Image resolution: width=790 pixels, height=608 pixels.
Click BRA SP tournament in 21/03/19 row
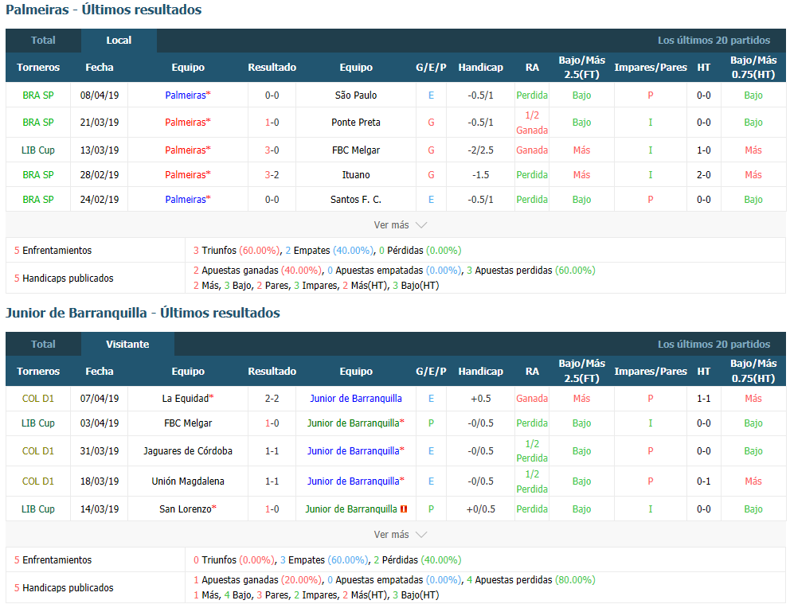[38, 123]
